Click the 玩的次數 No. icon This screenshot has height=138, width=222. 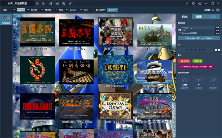[x=199, y=80]
